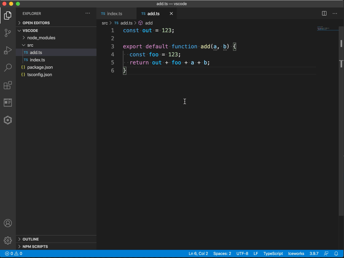The width and height of the screenshot is (344, 258).
Task: Expand the NPM SCRIPTS section
Action: pyautogui.click(x=35, y=247)
